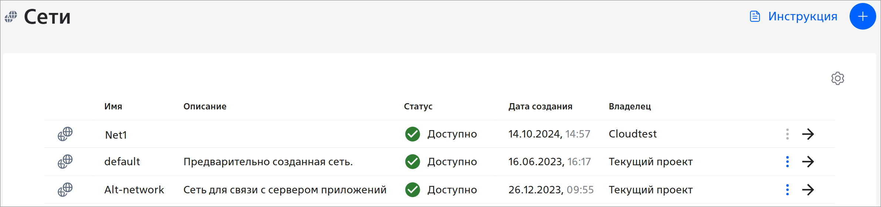
Task: Click the network globe icon for Net1
Action: coord(65,134)
